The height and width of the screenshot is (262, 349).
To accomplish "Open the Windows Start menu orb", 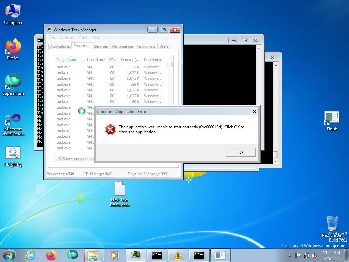I will tap(9, 255).
